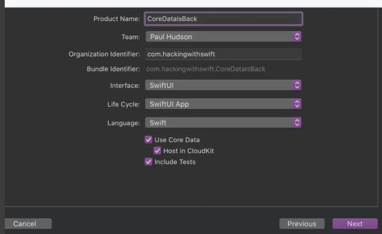Viewport: 382px width, 234px height.
Task: Uncheck the Use Core Data checkbox
Action: (x=148, y=140)
